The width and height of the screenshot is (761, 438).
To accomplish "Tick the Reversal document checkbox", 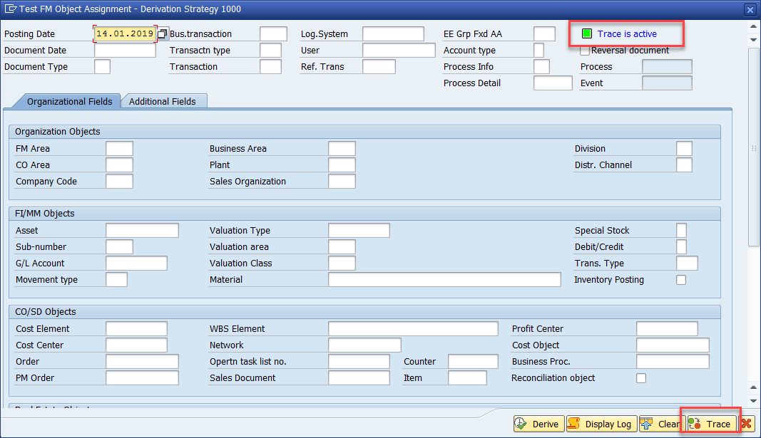I will click(x=585, y=51).
